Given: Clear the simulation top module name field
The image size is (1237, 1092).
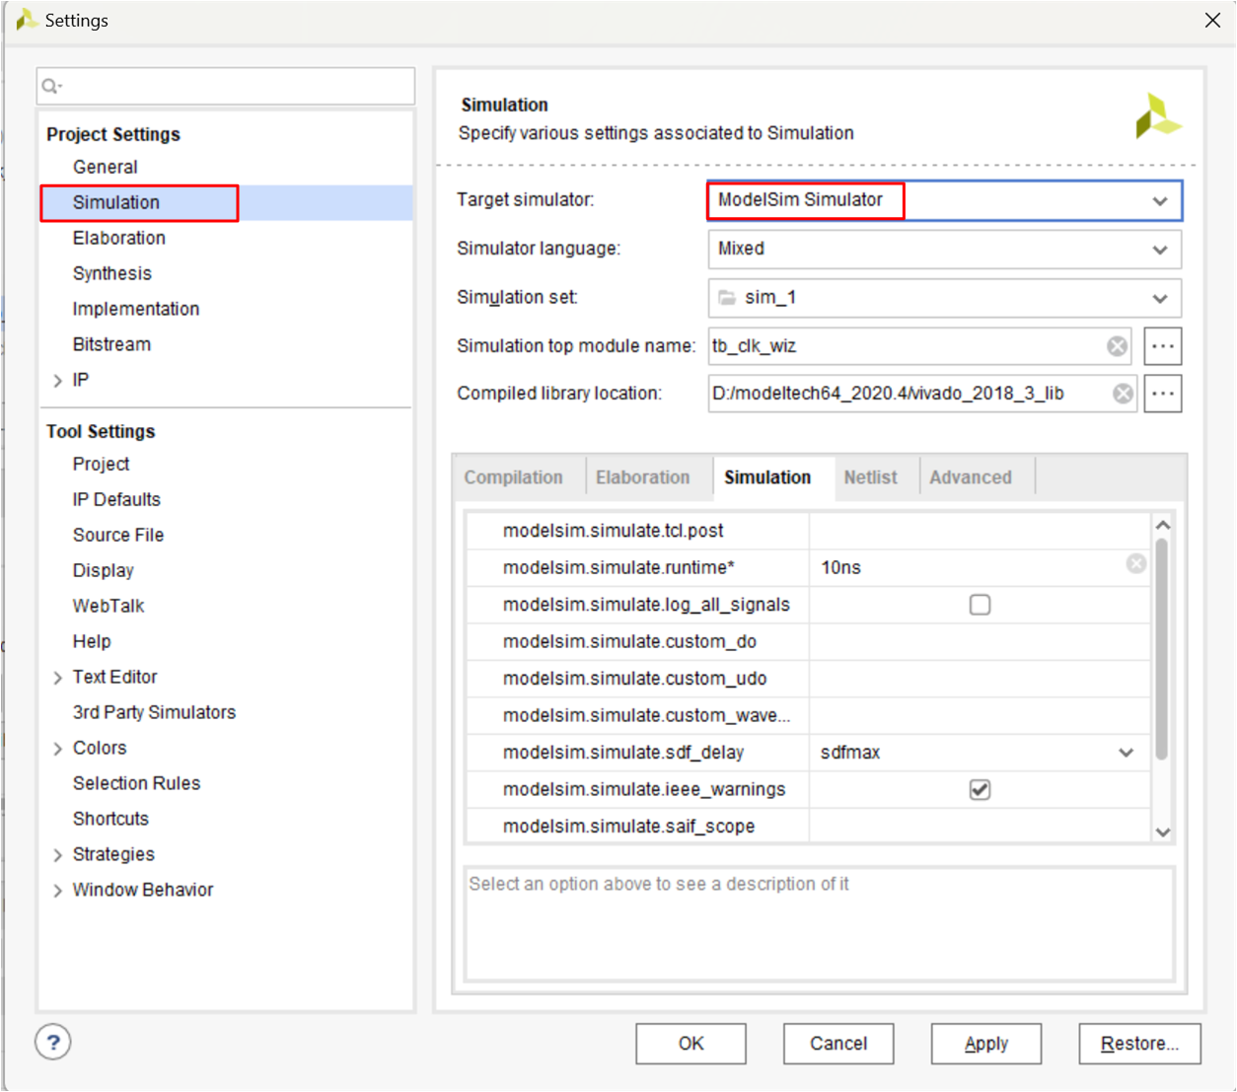Looking at the screenshot, I should click(x=1117, y=345).
